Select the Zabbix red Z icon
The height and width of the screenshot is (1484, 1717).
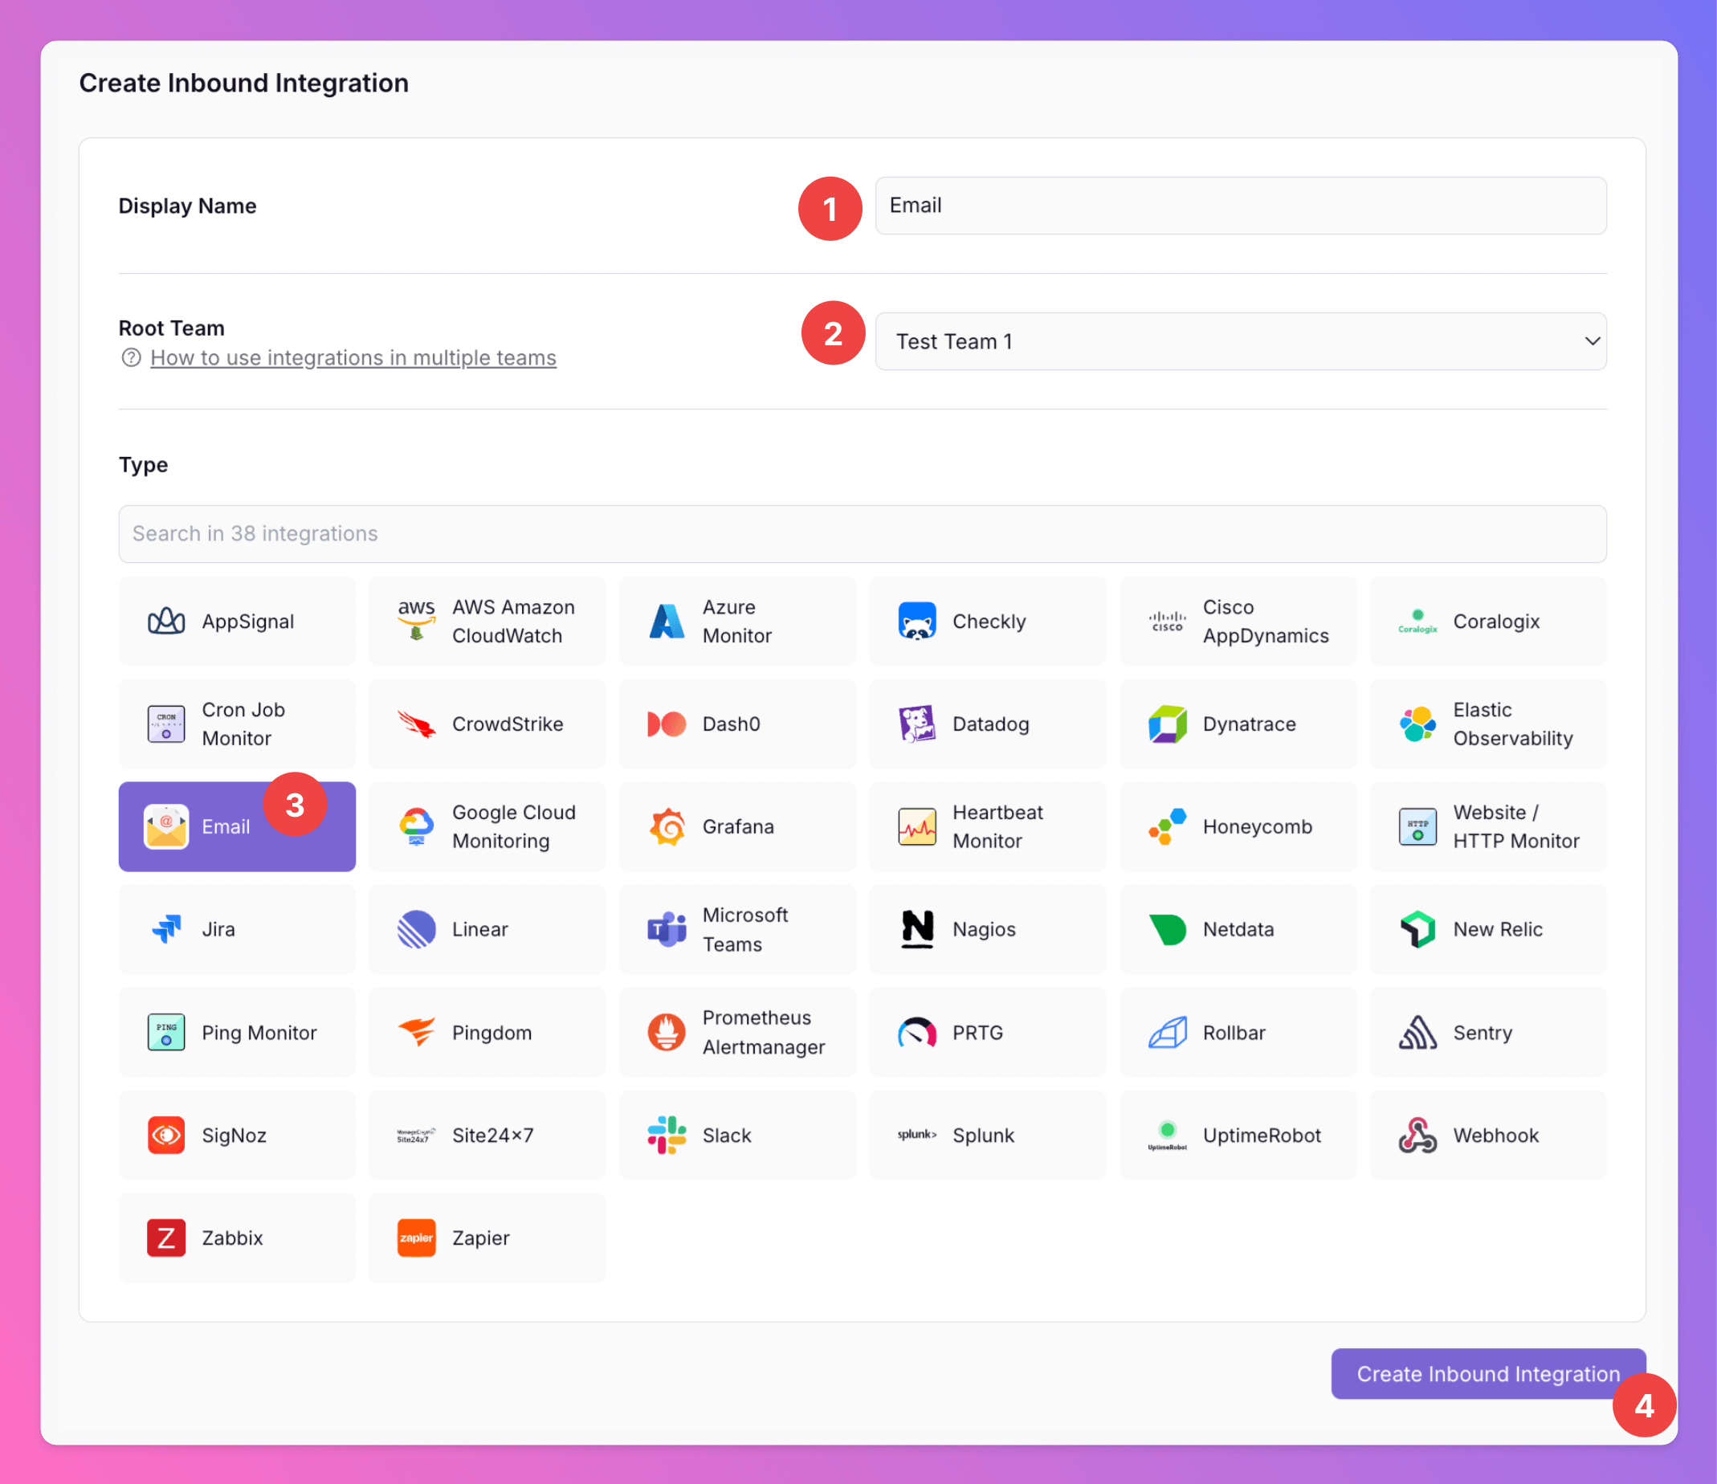165,1238
